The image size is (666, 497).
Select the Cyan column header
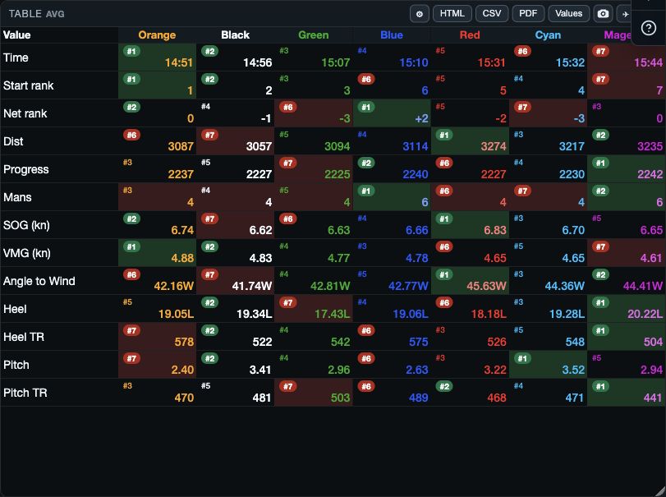point(548,35)
